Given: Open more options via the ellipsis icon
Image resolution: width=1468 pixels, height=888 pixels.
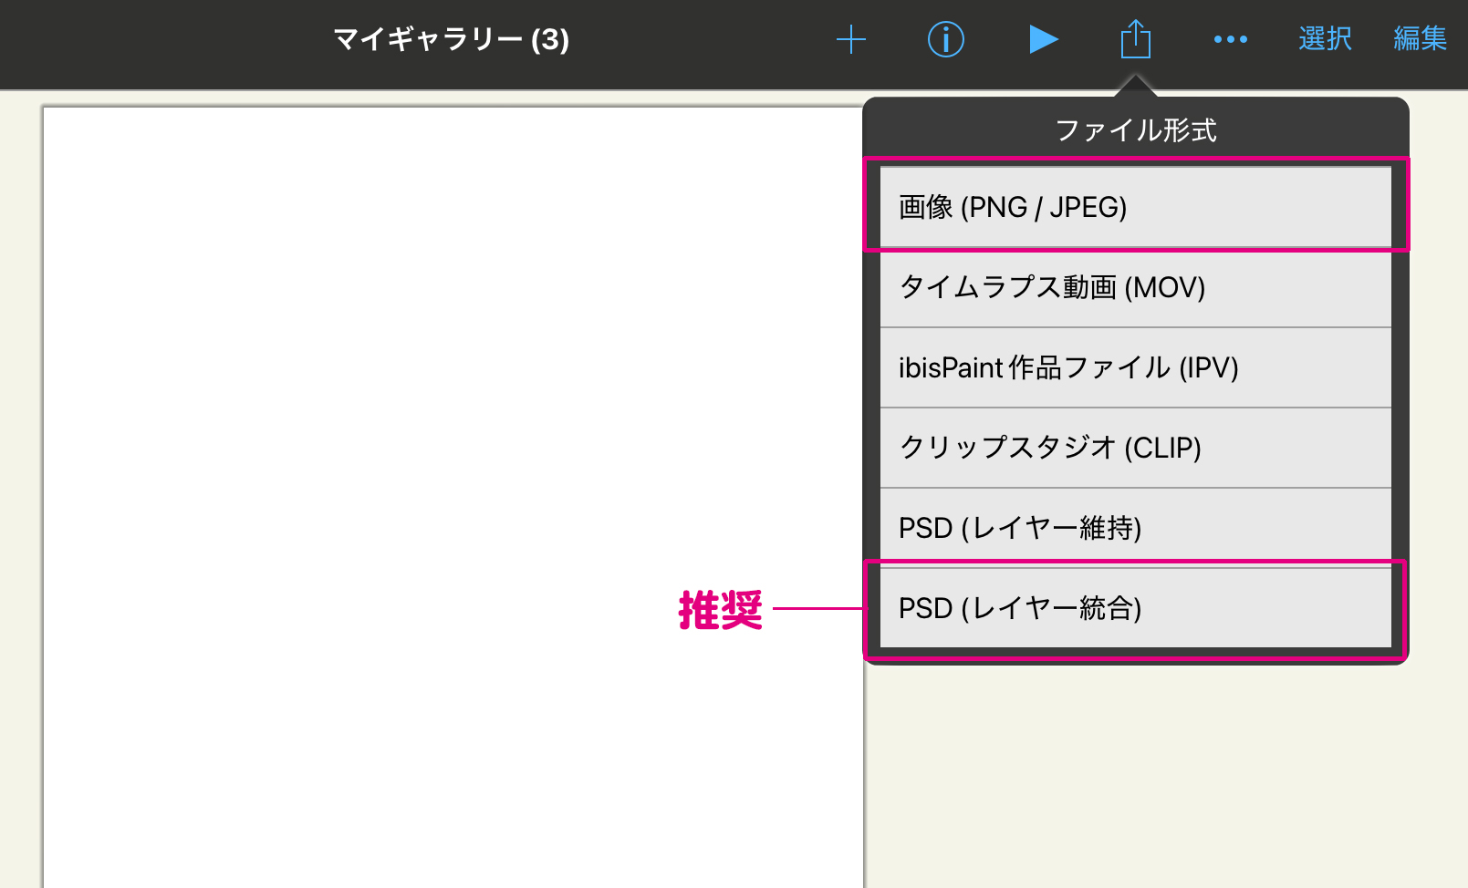Looking at the screenshot, I should click(1230, 39).
